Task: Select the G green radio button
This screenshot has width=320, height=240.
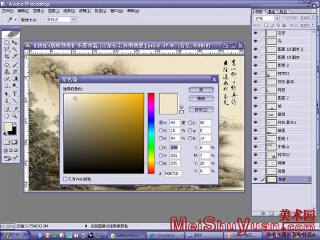Action: click(x=161, y=156)
